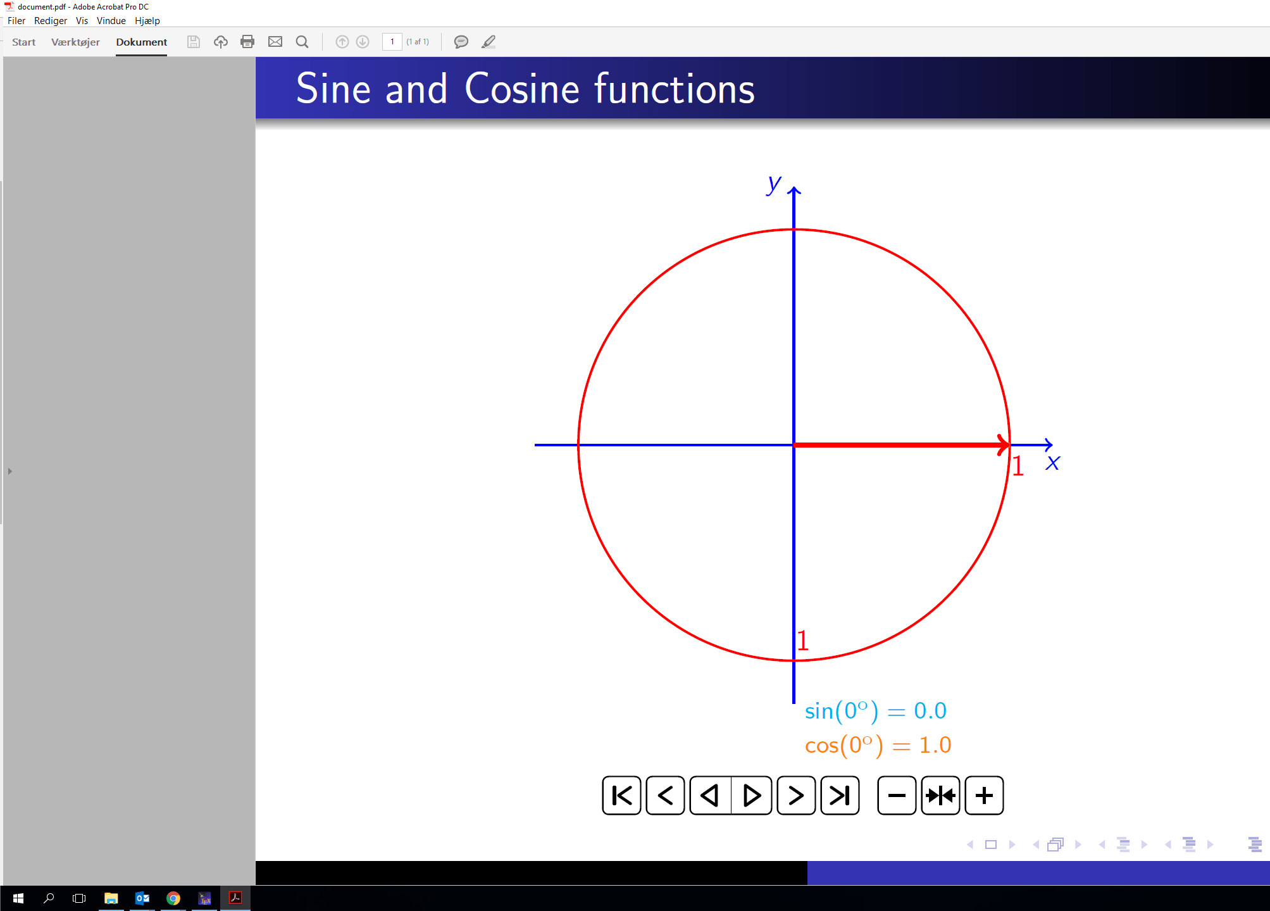Decrease animation speed with minus button
The image size is (1270, 911).
(897, 795)
